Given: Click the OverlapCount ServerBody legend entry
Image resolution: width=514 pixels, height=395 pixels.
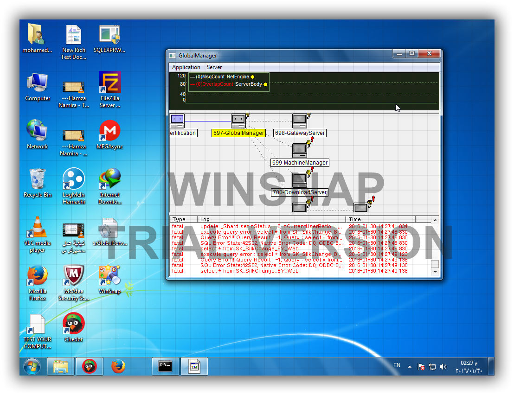Looking at the screenshot, I should pyautogui.click(x=229, y=84).
